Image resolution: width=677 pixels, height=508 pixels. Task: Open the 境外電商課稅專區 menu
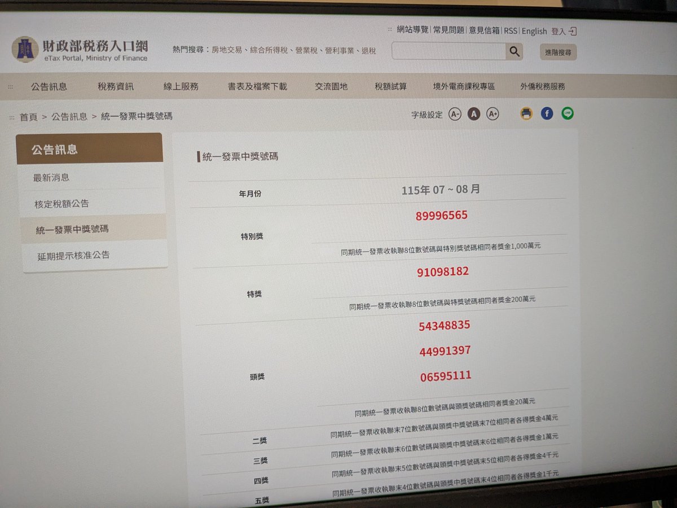coord(464,86)
